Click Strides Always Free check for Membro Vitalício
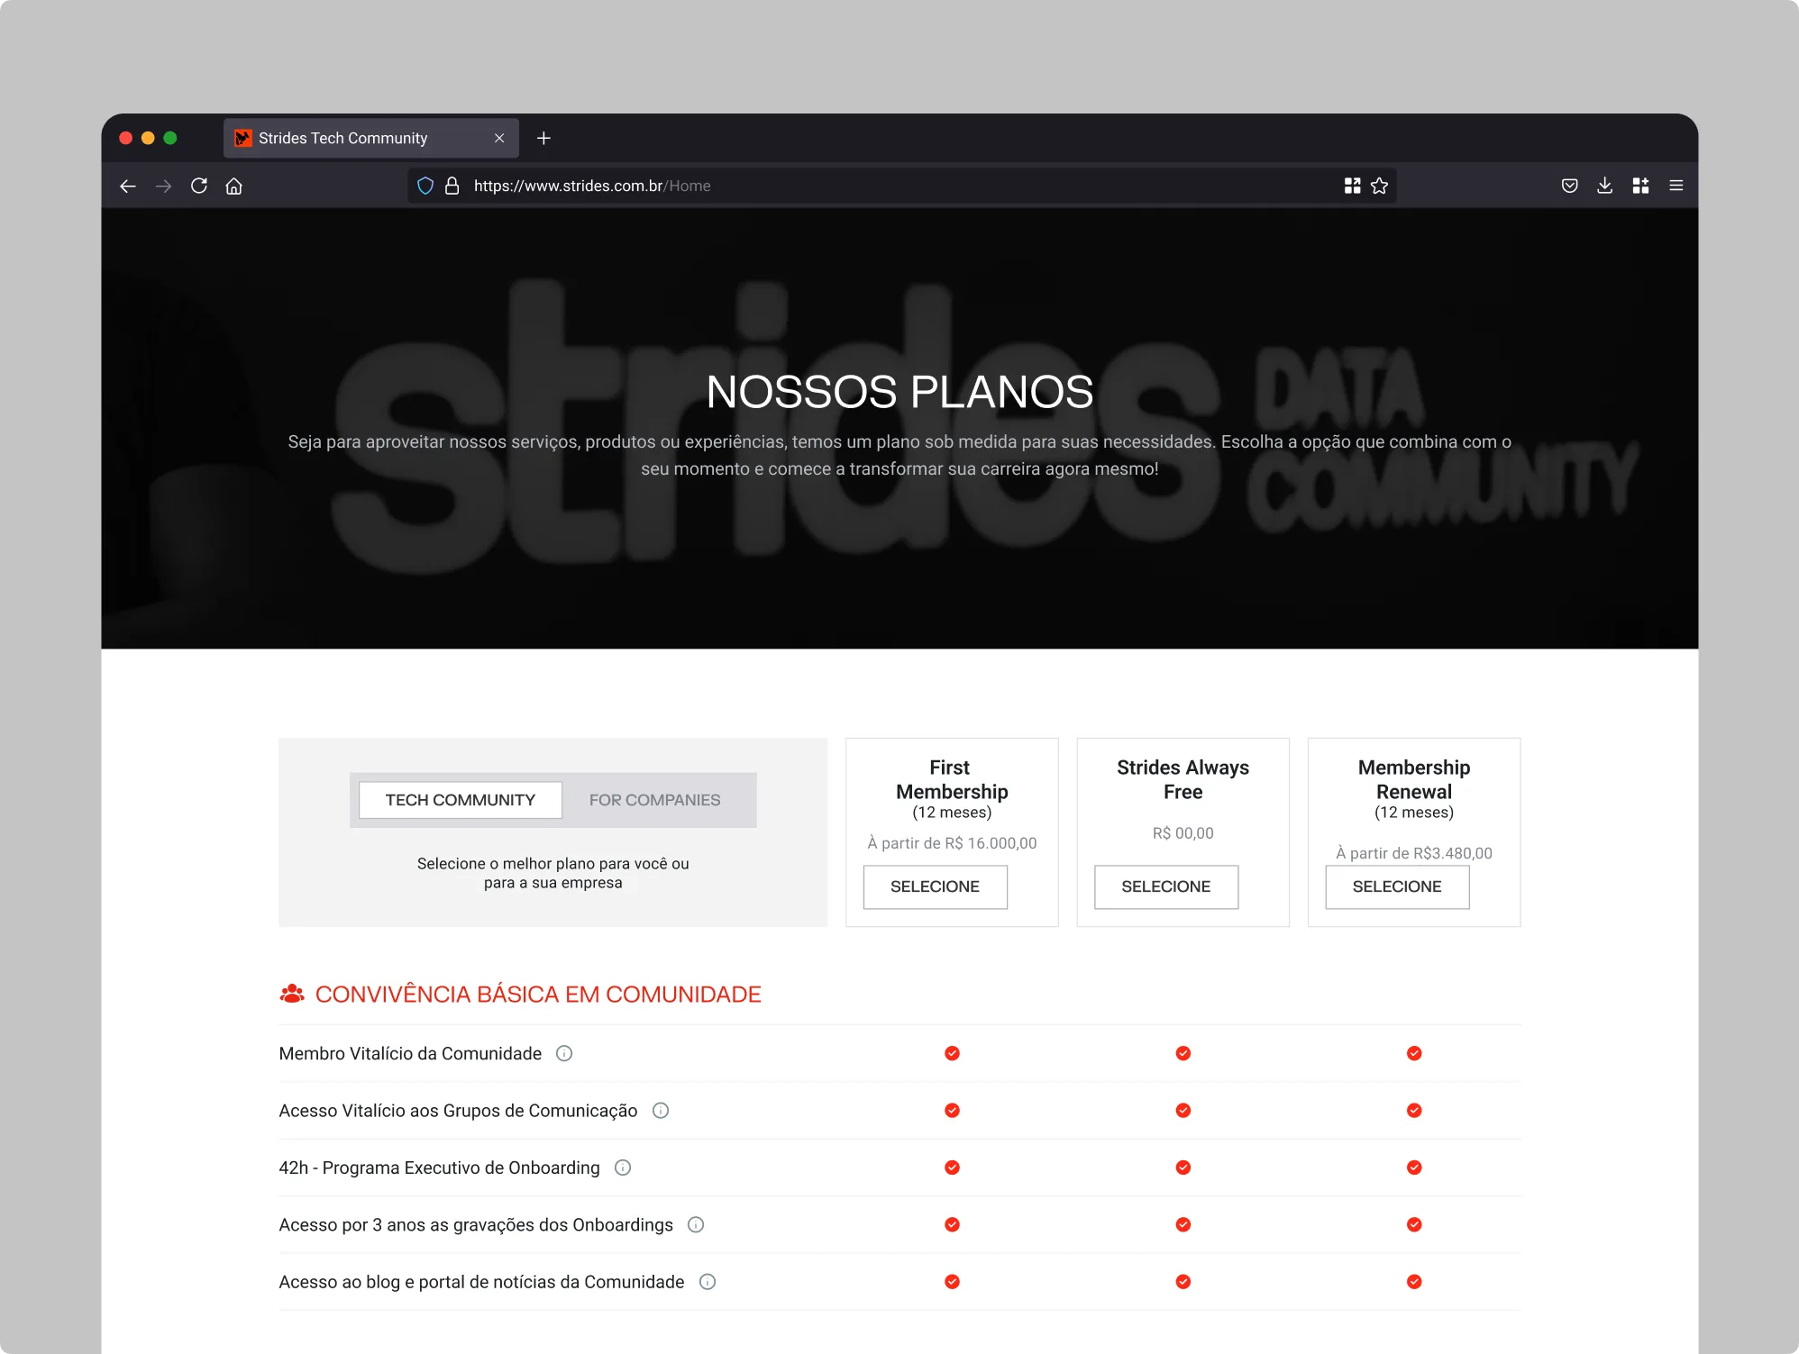The width and height of the screenshot is (1799, 1354). [x=1183, y=1053]
